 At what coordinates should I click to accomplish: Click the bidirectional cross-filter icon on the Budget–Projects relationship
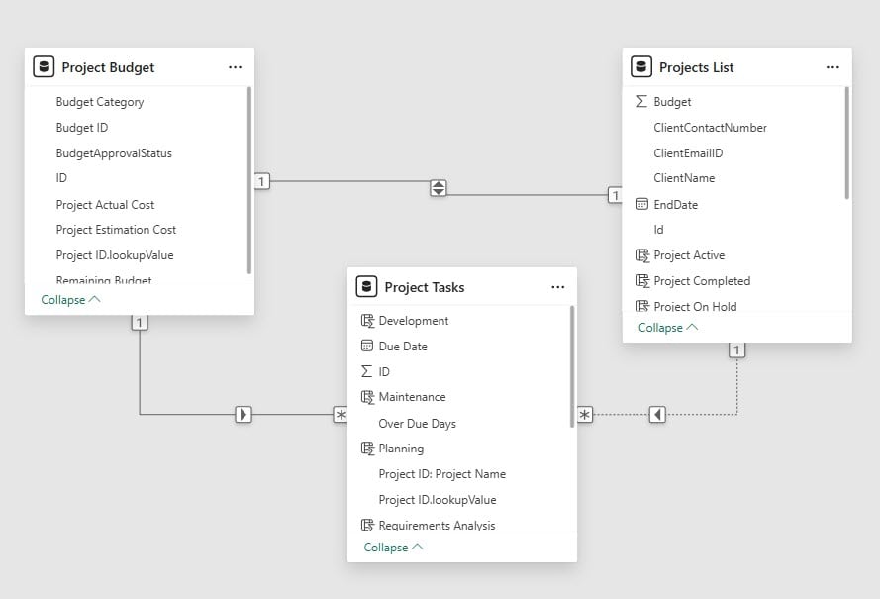point(439,188)
